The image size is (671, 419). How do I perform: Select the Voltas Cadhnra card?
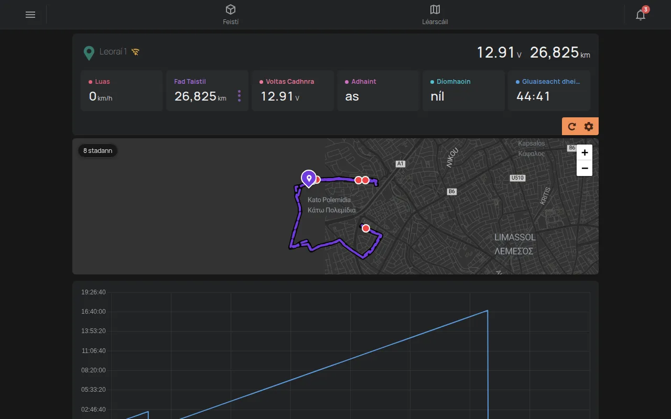293,91
